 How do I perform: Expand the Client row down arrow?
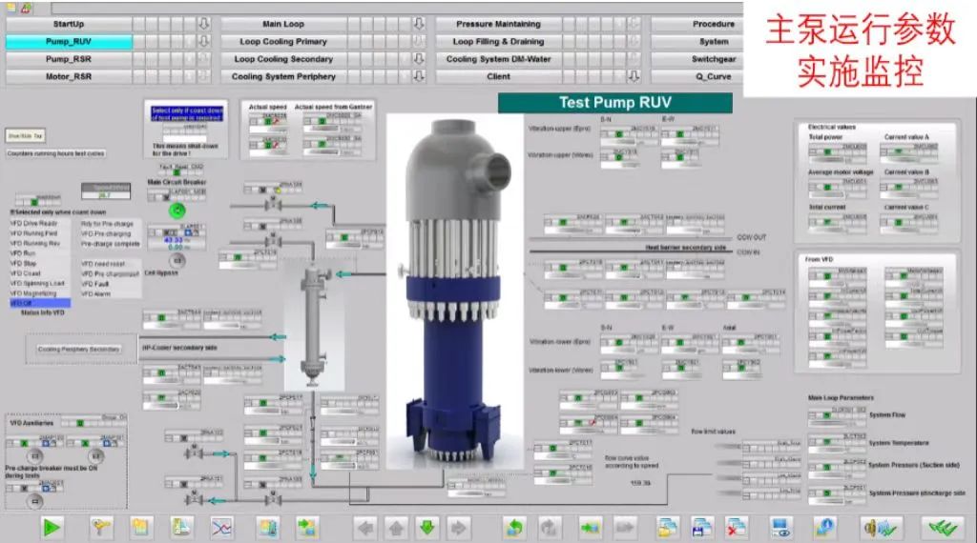click(633, 76)
